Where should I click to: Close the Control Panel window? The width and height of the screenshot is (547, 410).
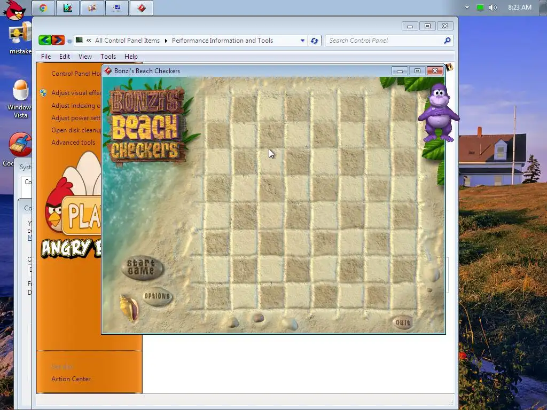click(445, 26)
